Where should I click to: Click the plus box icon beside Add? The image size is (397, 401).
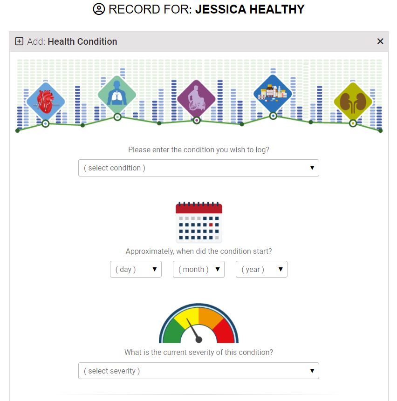[x=19, y=41]
